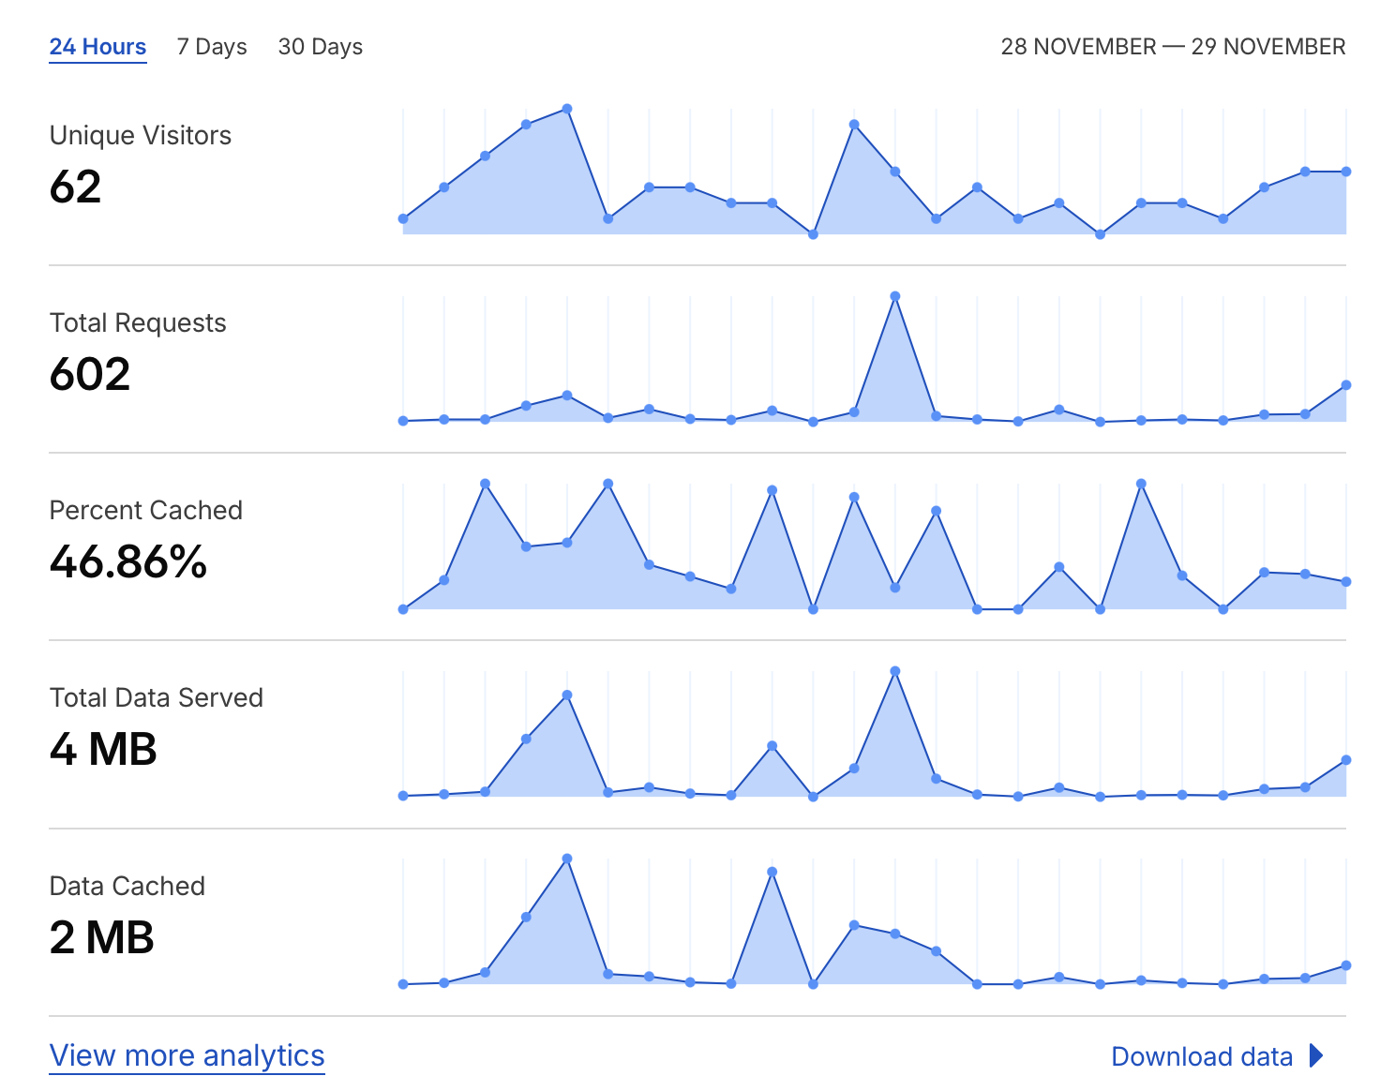Click the tallest spike point in Total Requests chart
1380x1091 pixels.
895,296
